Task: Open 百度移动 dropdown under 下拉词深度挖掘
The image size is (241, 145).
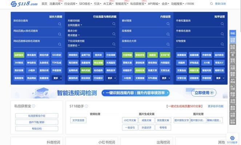Action: (x=74, y=45)
